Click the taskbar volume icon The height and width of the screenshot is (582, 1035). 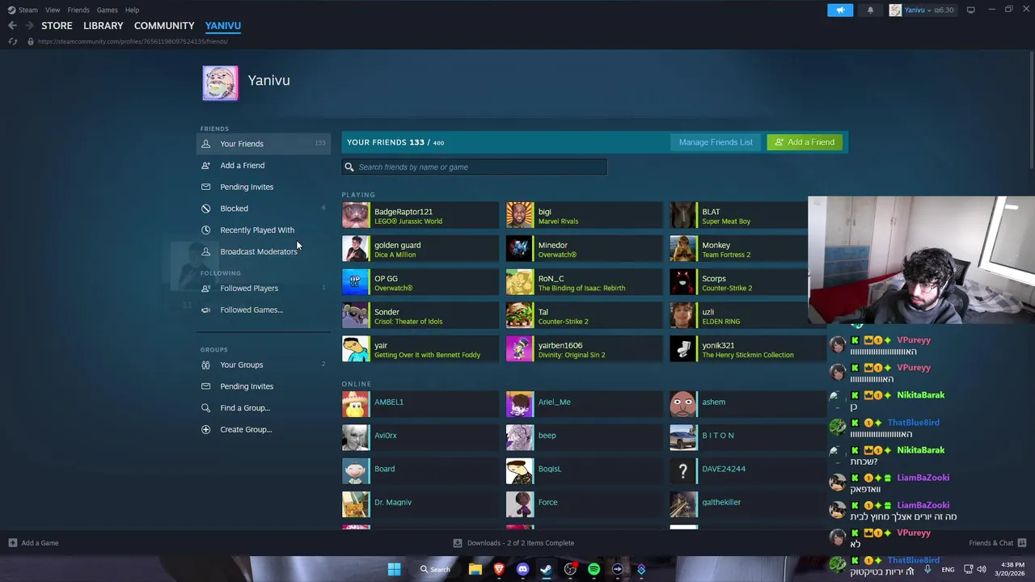click(x=982, y=569)
